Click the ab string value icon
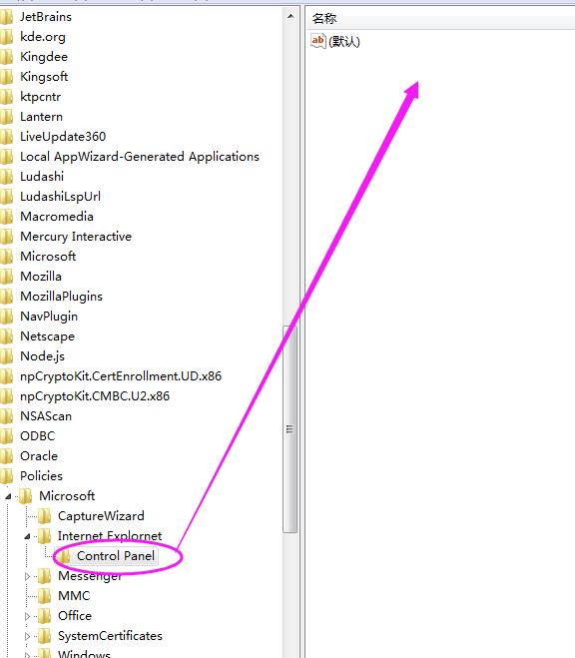The height and width of the screenshot is (658, 575). click(317, 41)
